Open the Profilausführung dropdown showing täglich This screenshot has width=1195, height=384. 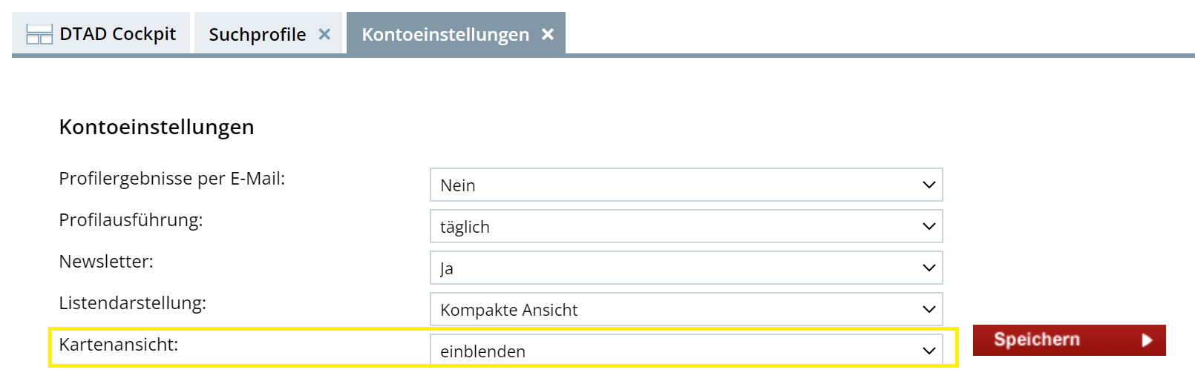point(687,226)
